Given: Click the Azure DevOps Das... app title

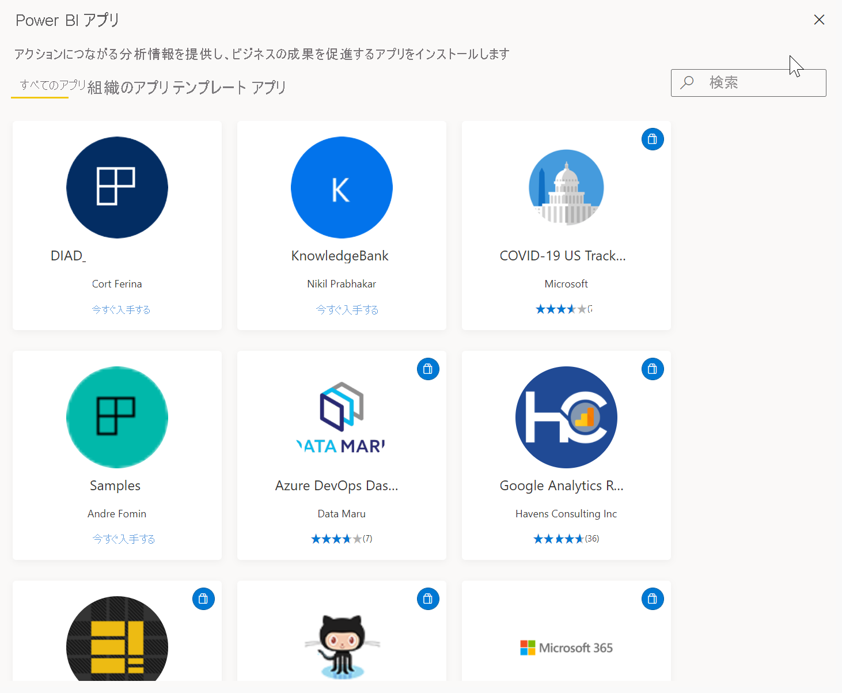Looking at the screenshot, I should [x=337, y=486].
